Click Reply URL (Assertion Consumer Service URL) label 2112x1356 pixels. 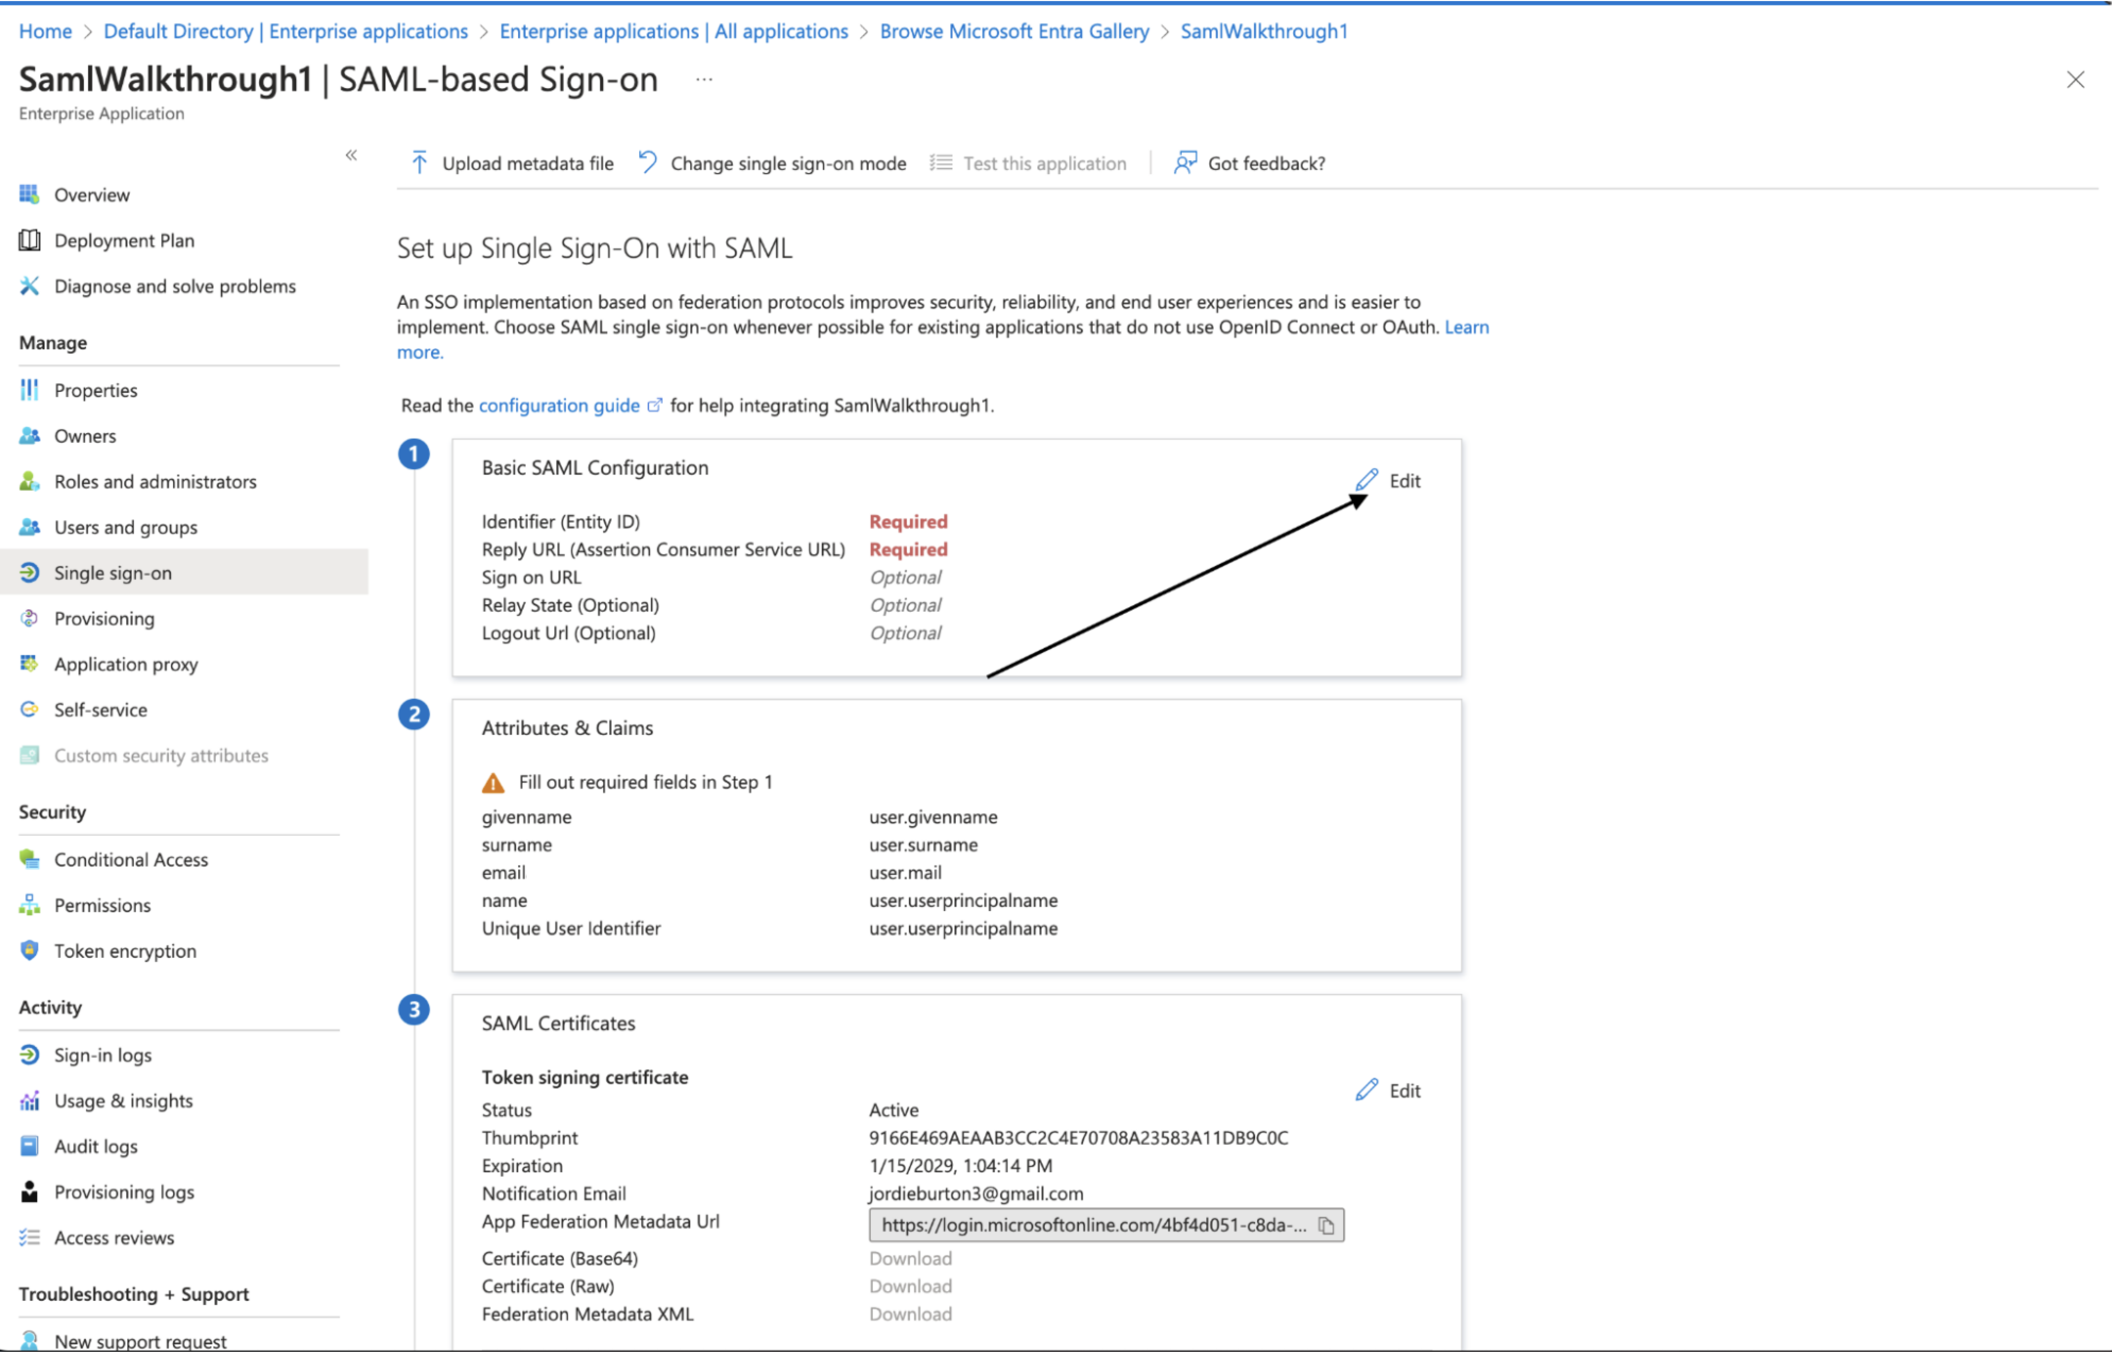663,551
